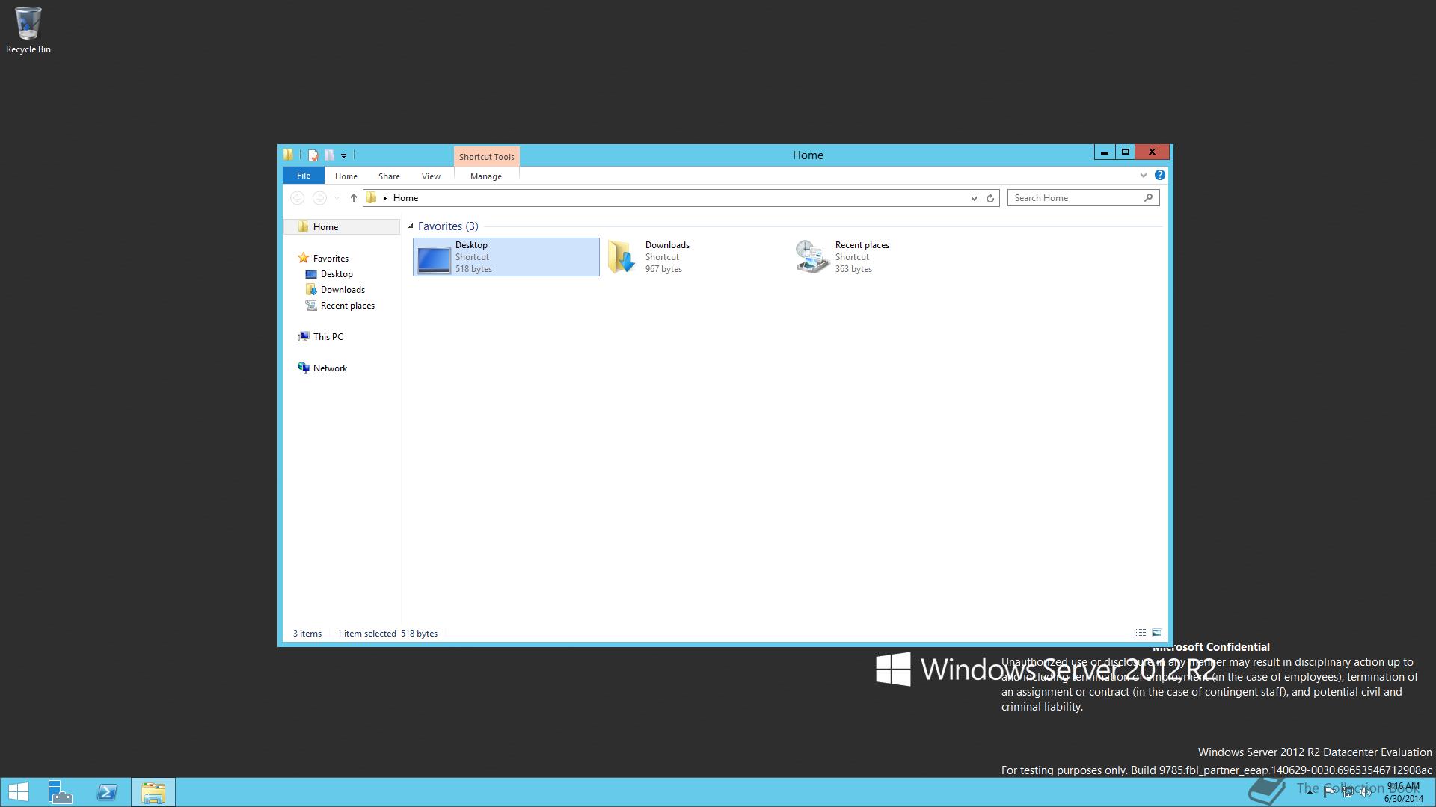The width and height of the screenshot is (1436, 807).
Task: Switch to Details view in status bar
Action: [1140, 633]
